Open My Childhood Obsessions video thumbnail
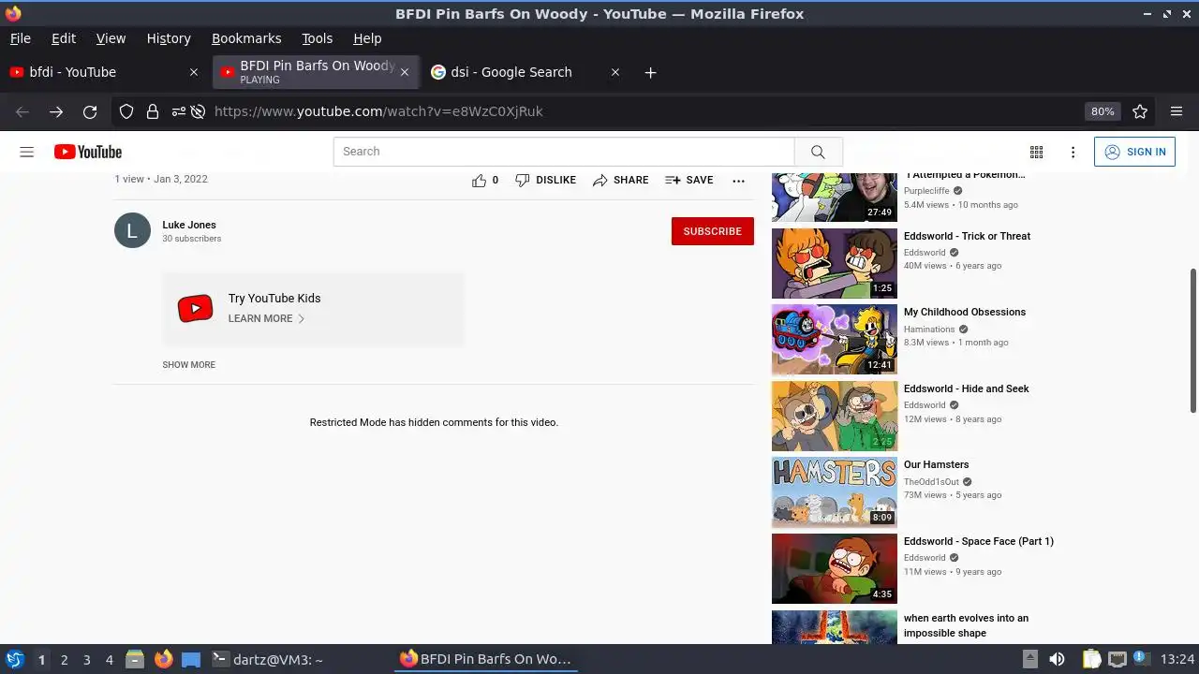This screenshot has width=1199, height=674. point(834,340)
